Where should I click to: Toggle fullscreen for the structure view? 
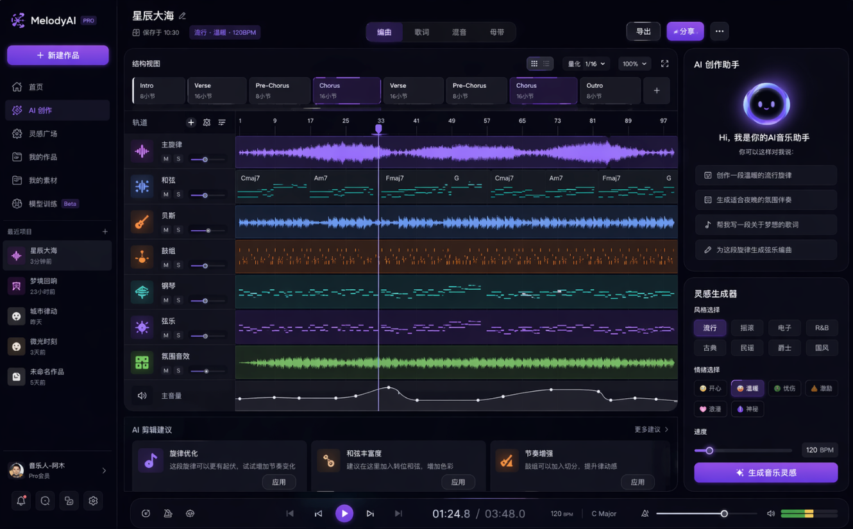coord(664,63)
